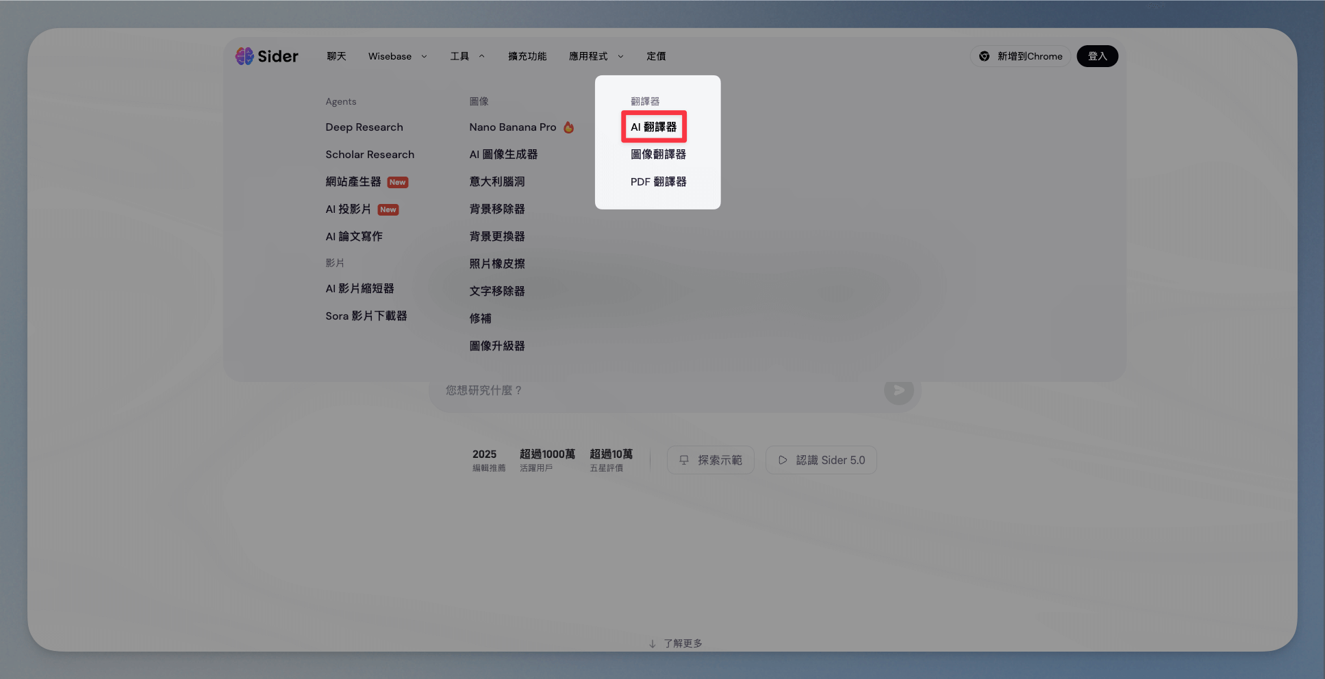
Task: Select AI 翻譯器 from the translator menu
Action: (653, 127)
